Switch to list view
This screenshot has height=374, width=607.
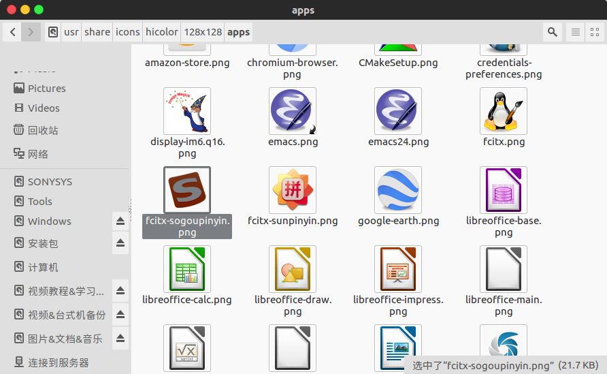click(x=576, y=32)
